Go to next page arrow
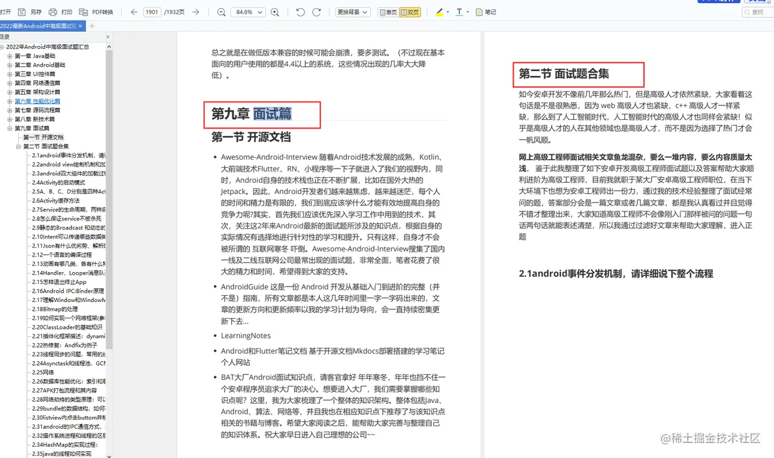The height and width of the screenshot is (458, 774). pos(195,12)
